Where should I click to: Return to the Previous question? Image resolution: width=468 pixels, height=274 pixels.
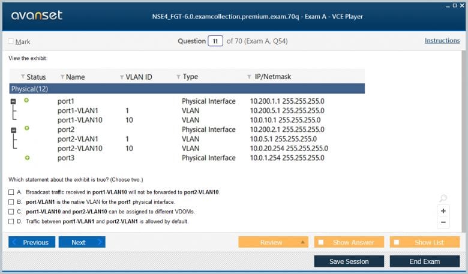pos(32,242)
